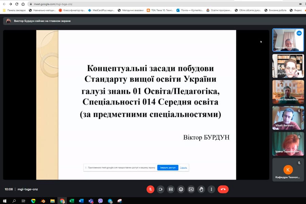Unmute the microphone in Meet controls
Image resolution: width=306 pixels, height=204 pixels.
pyautogui.click(x=150, y=189)
